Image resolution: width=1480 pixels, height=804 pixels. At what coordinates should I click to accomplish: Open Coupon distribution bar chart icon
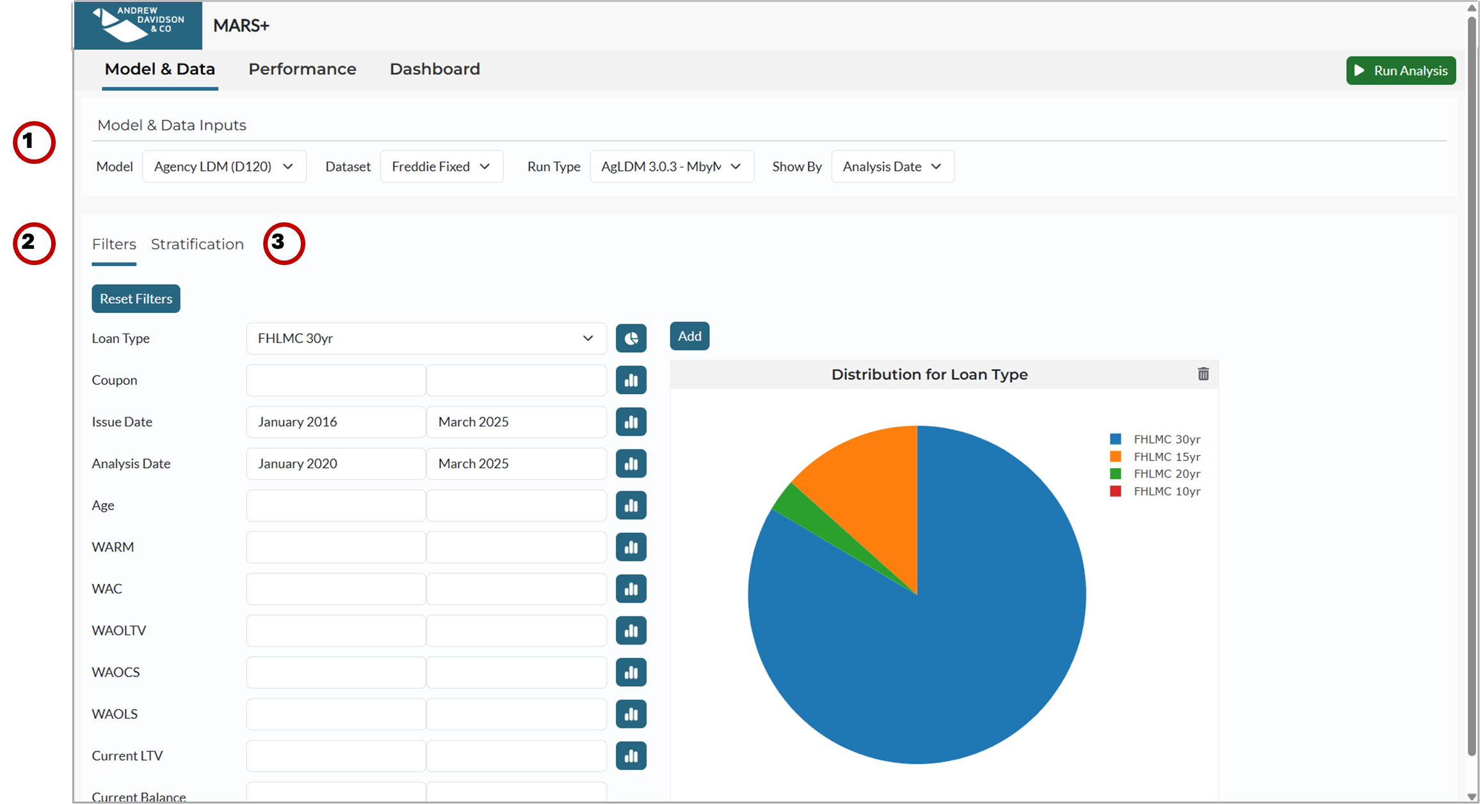(x=631, y=380)
